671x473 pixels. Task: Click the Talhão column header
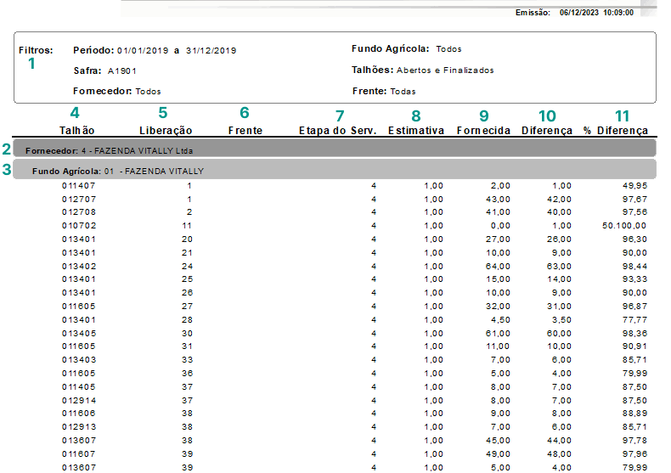pyautogui.click(x=76, y=131)
